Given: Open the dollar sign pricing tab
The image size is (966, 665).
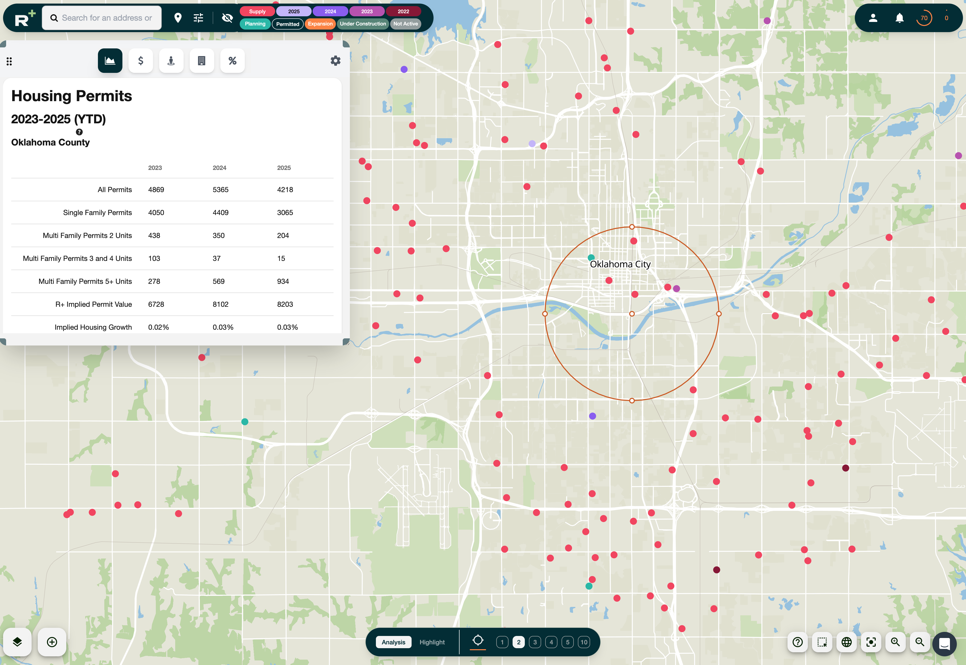Looking at the screenshot, I should click(x=141, y=61).
